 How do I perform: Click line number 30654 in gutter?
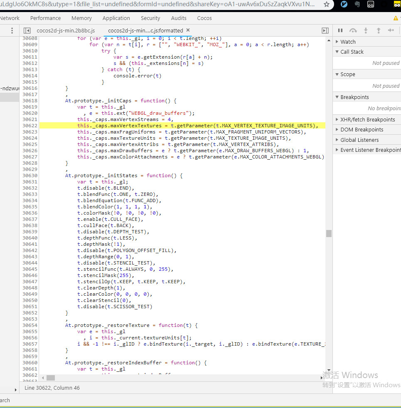click(x=30, y=325)
